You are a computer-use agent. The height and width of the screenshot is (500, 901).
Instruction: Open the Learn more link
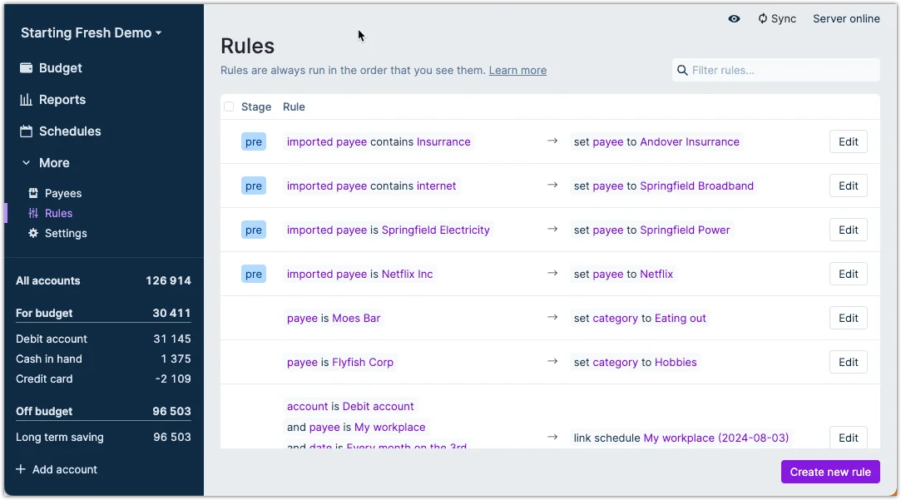[x=517, y=70]
